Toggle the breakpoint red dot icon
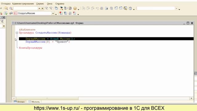197x111 pixels. [61, 13]
